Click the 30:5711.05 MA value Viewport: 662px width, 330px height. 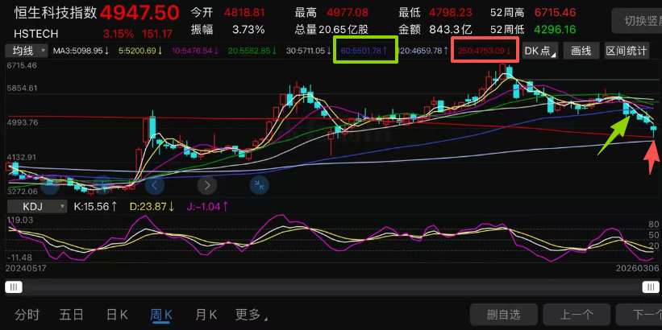tap(310, 52)
